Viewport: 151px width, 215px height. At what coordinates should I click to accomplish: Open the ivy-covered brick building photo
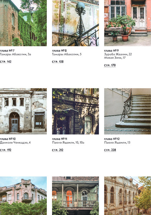23,23
